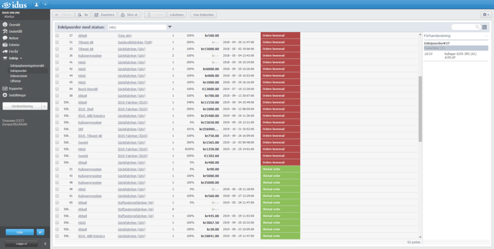Open the IDUS_Tillquist AB supplier link
Viewport: 494px width, 249px height.
point(90,136)
